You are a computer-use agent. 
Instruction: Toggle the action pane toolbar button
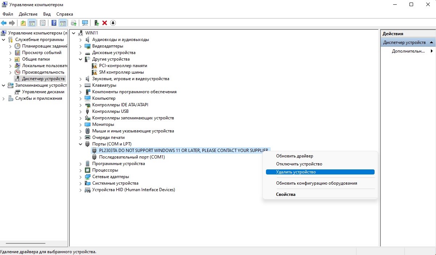(62, 23)
